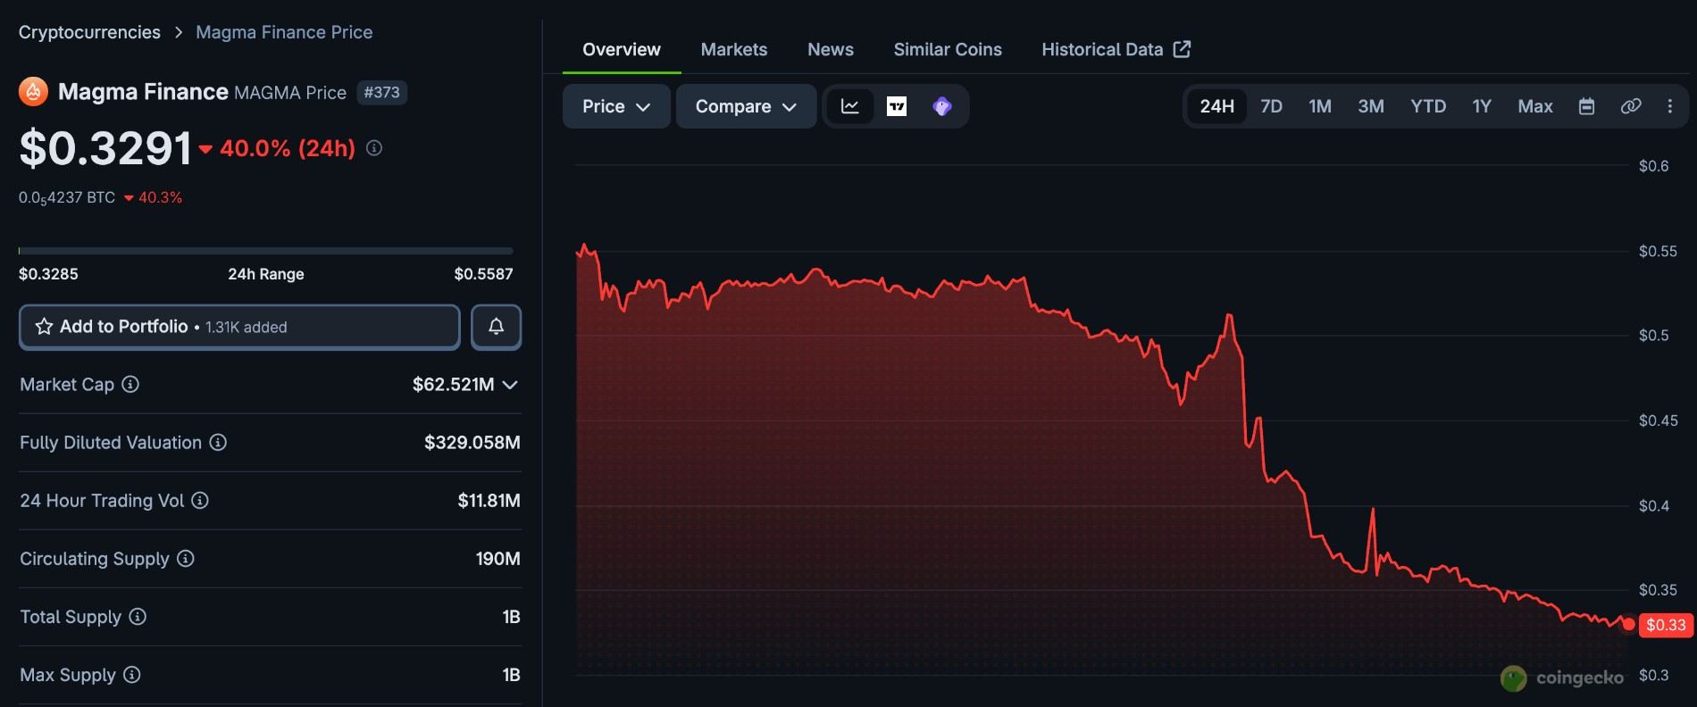Click the $0.6 y-axis label
Viewport: 1697px width, 707px height.
(x=1653, y=166)
